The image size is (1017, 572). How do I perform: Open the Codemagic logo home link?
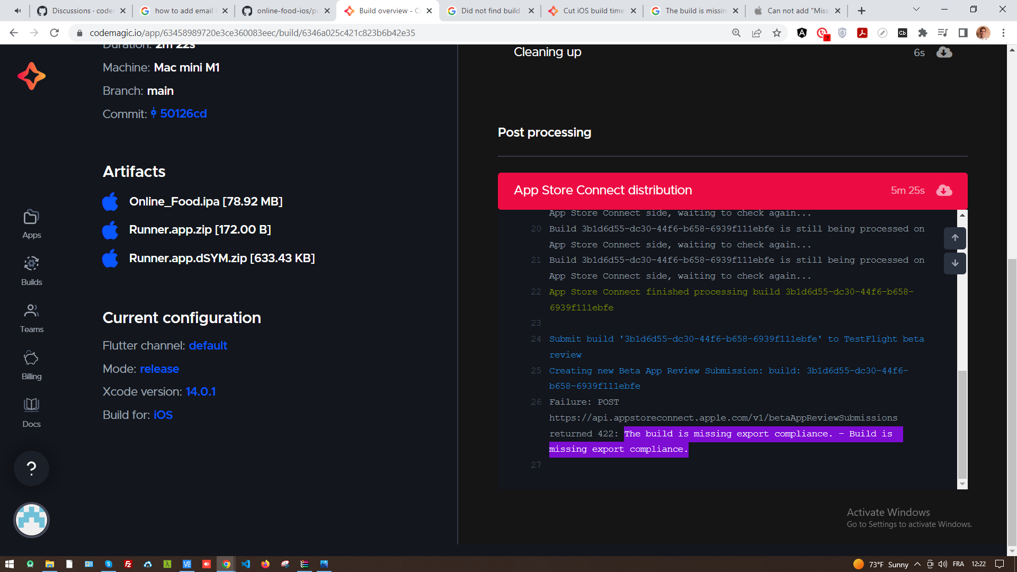pos(31,76)
